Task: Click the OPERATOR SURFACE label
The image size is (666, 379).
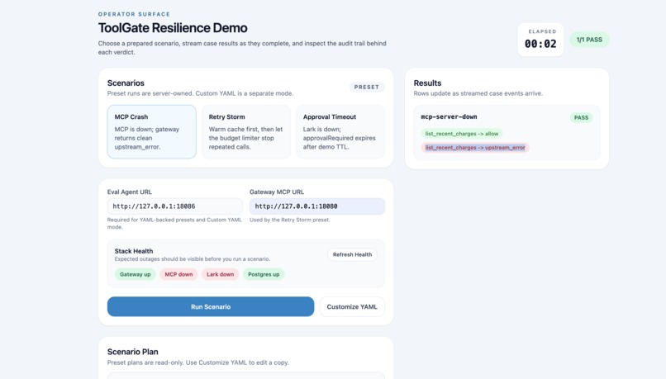Action: pos(134,14)
